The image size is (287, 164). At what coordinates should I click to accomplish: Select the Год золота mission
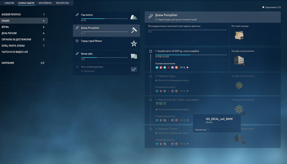coord(106,18)
